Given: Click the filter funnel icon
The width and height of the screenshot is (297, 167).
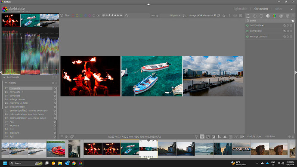Looking at the screenshot, I should pyautogui.click(x=62, y=15).
